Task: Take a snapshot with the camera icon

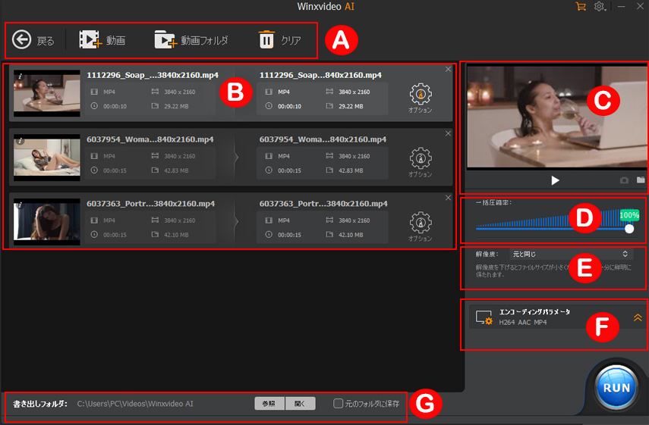Action: pos(624,181)
